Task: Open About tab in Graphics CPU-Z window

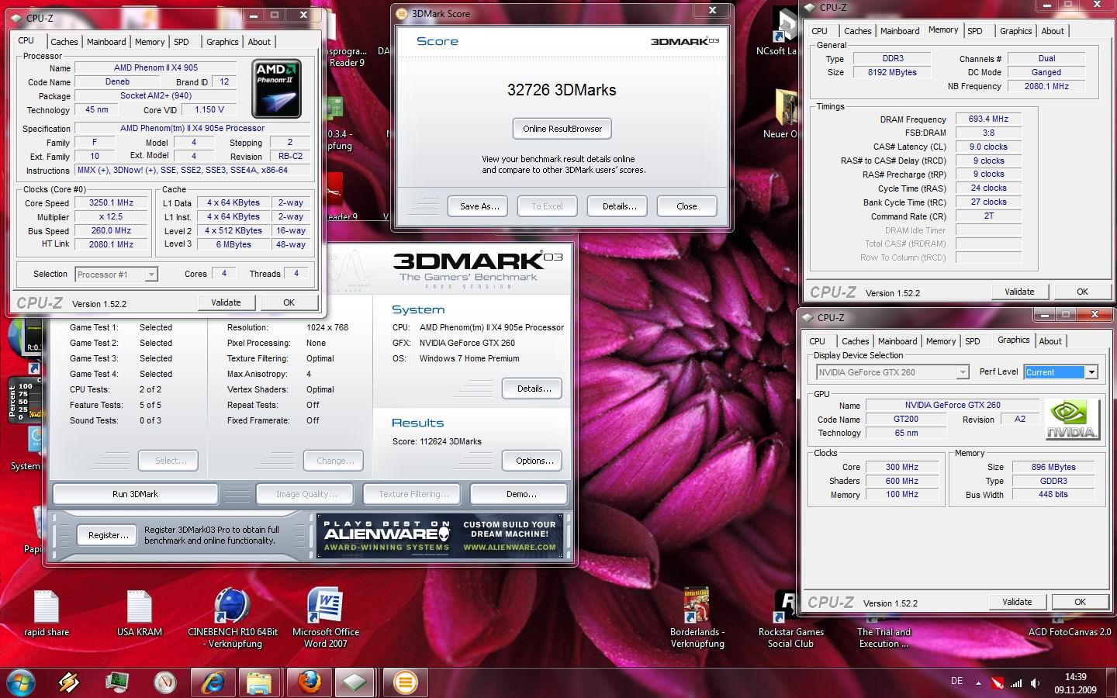Action: pyautogui.click(x=1050, y=341)
